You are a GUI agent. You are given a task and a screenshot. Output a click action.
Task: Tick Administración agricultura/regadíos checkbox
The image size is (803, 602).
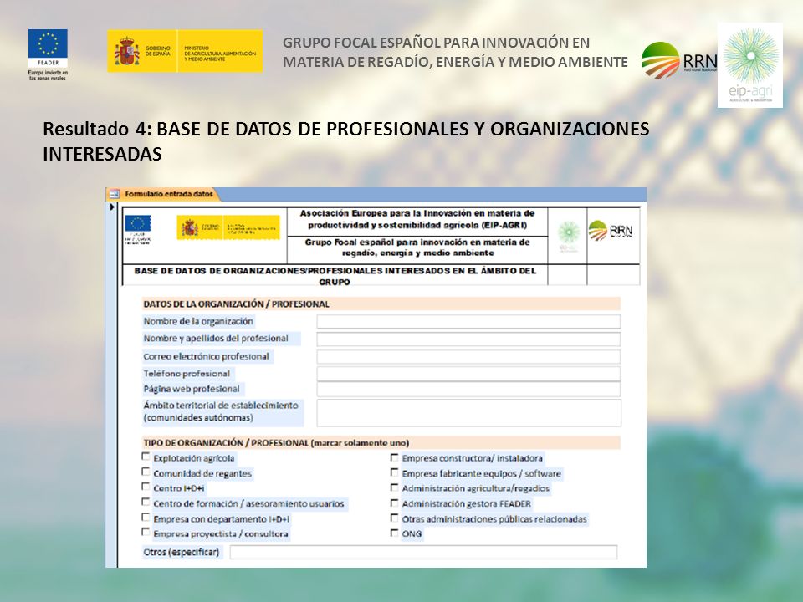click(x=394, y=487)
